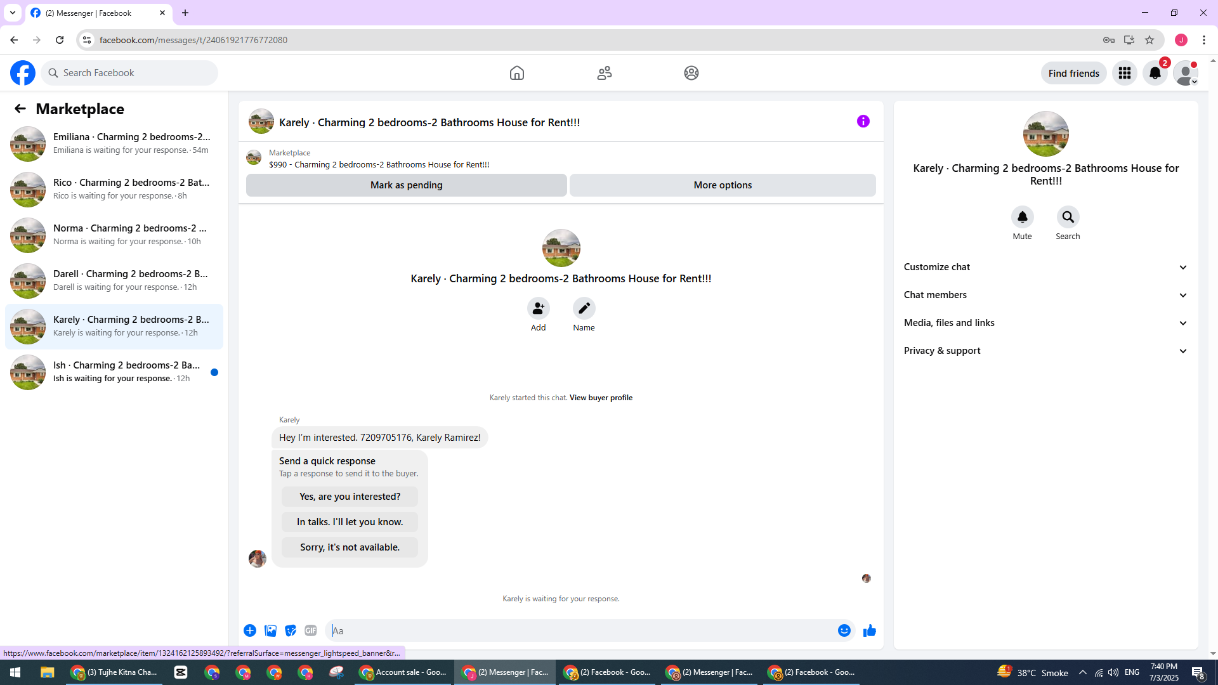Image resolution: width=1218 pixels, height=685 pixels.
Task: Click the View buyer profile link
Action: click(x=600, y=398)
